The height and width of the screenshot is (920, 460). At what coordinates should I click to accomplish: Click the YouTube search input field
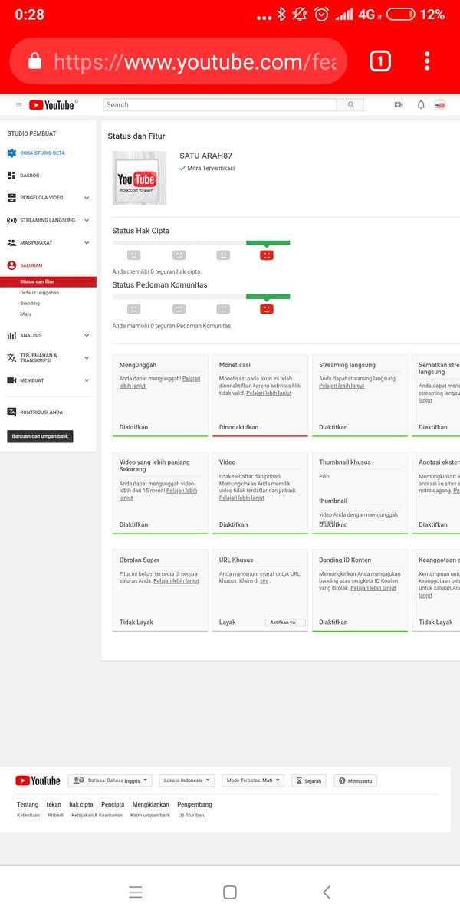(x=220, y=105)
